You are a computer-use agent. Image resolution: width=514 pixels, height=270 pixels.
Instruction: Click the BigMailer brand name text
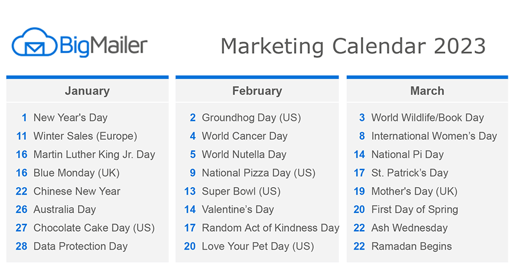tap(103, 46)
